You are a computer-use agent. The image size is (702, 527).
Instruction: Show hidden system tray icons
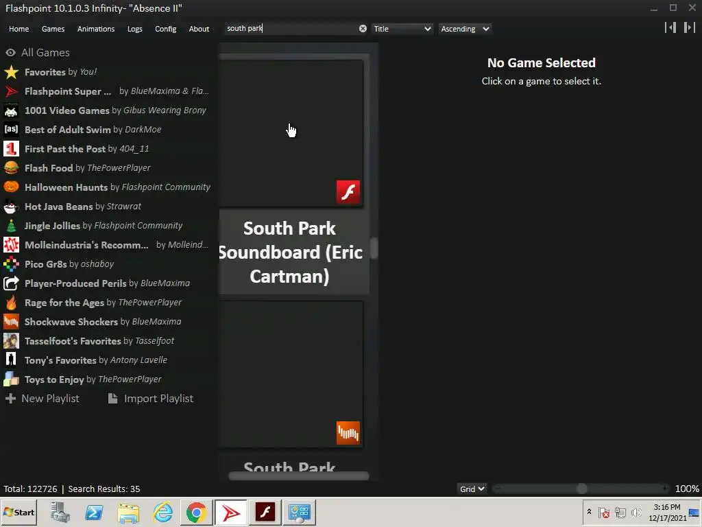tap(589, 512)
